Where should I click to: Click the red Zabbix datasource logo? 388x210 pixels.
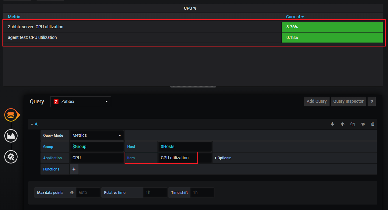[x=56, y=102]
